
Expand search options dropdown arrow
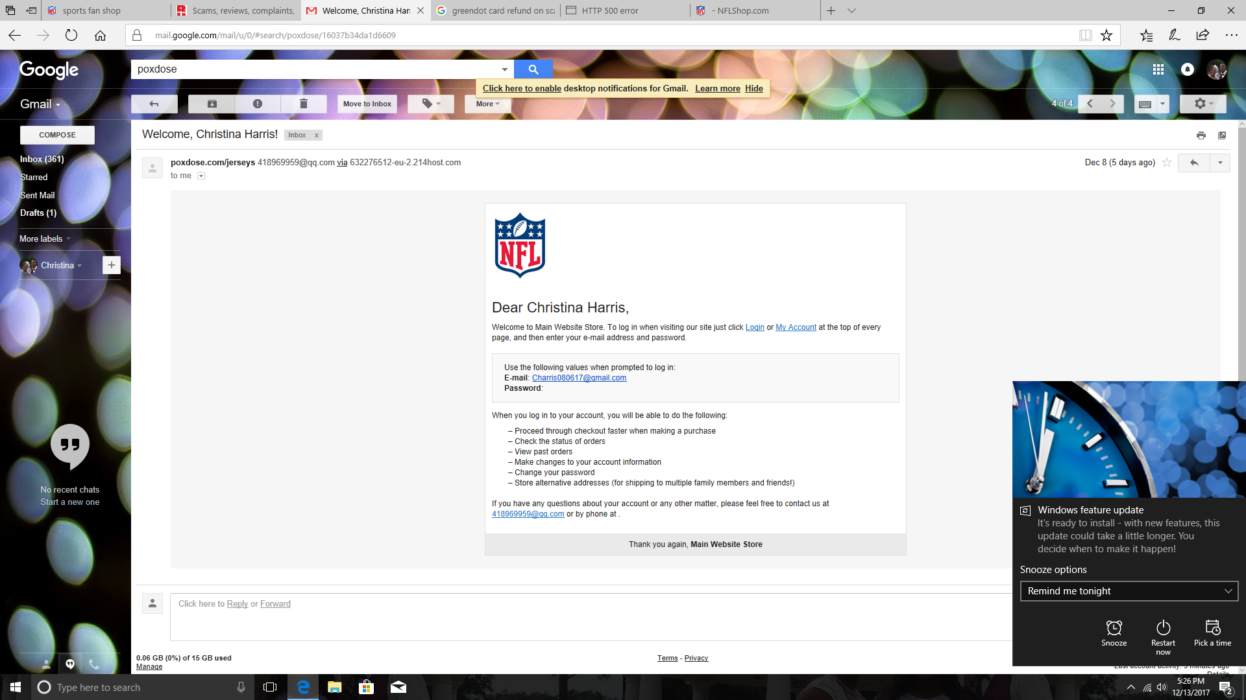point(505,69)
